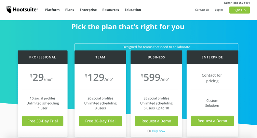Click the Contact Us link
This screenshot has height=138, width=257.
(x=202, y=10)
